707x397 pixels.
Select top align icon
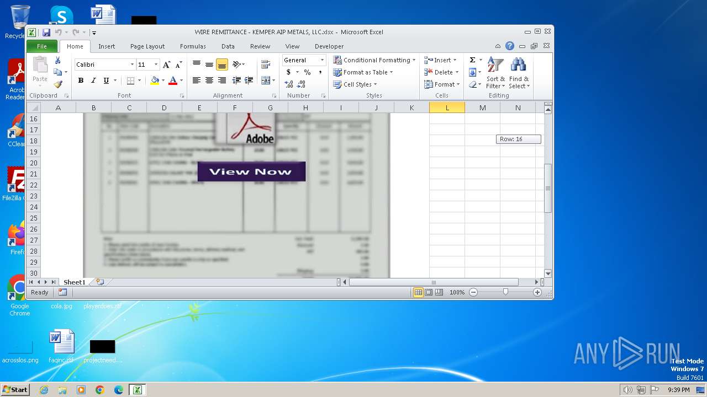(197, 65)
